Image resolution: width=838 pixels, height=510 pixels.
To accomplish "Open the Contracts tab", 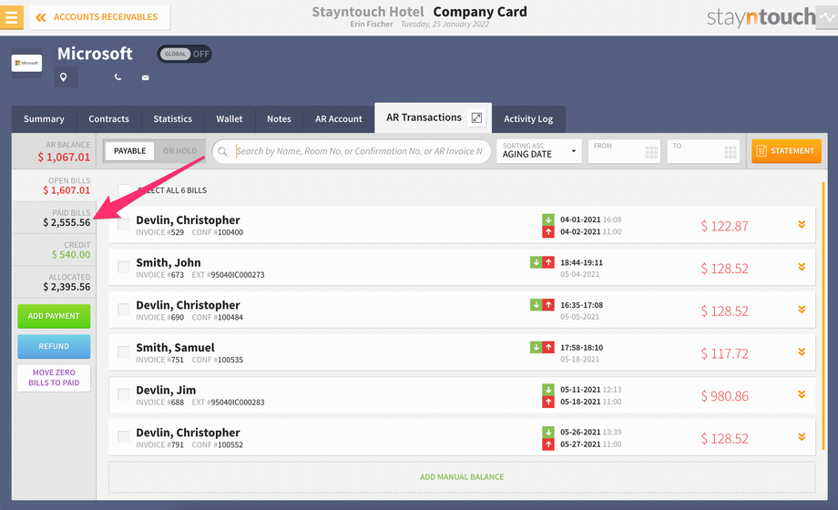I will (x=108, y=118).
